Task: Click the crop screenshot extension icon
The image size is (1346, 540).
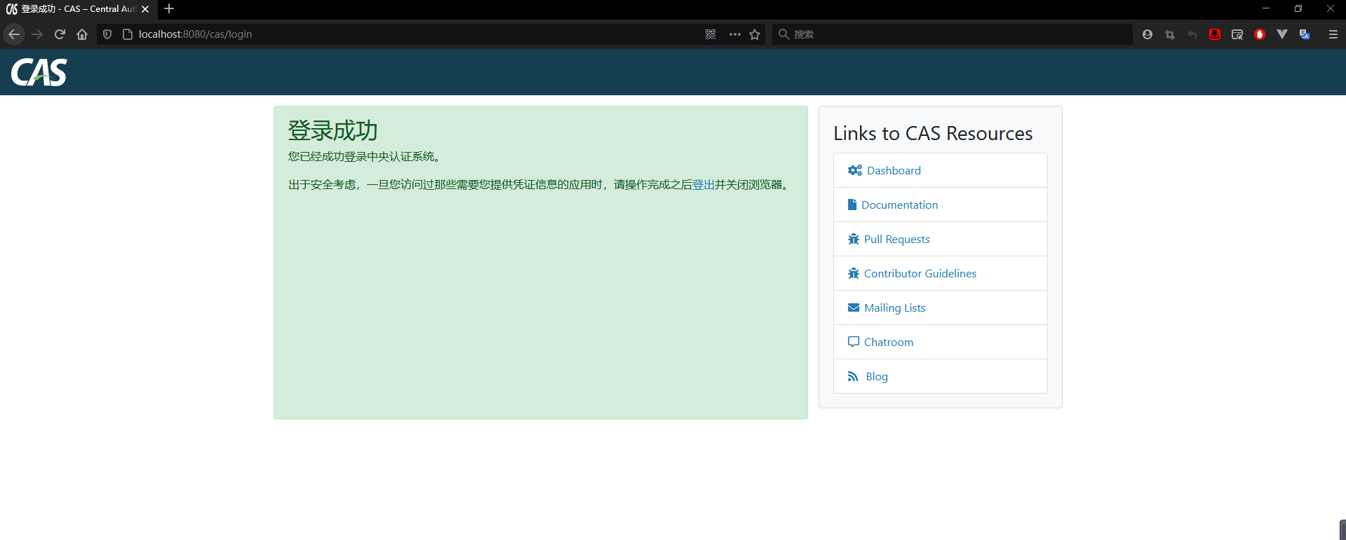Action: [1170, 34]
